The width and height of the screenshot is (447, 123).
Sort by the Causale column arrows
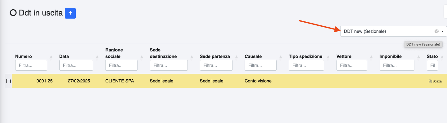click(281, 56)
